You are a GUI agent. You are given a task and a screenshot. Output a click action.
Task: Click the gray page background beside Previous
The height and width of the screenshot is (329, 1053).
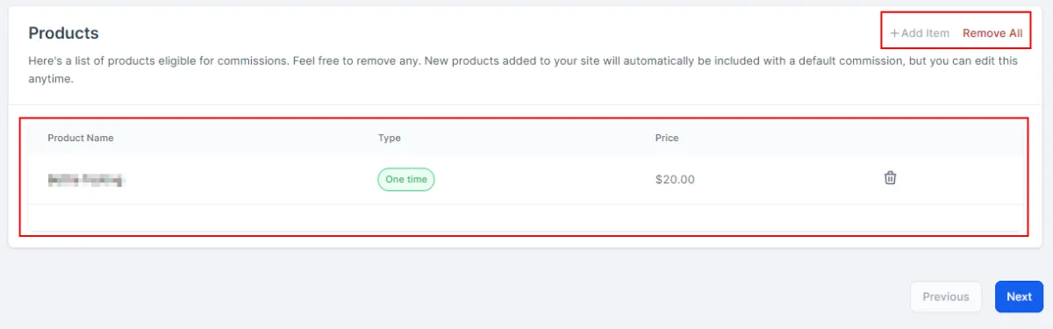pos(790,297)
